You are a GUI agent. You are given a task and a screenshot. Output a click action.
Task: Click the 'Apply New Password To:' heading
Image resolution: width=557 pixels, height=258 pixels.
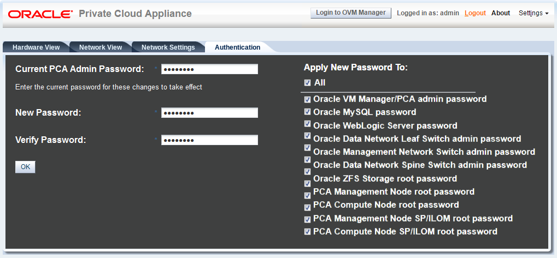click(356, 67)
